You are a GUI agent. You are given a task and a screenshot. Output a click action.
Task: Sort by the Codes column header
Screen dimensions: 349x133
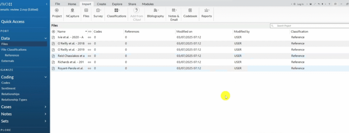(98, 32)
